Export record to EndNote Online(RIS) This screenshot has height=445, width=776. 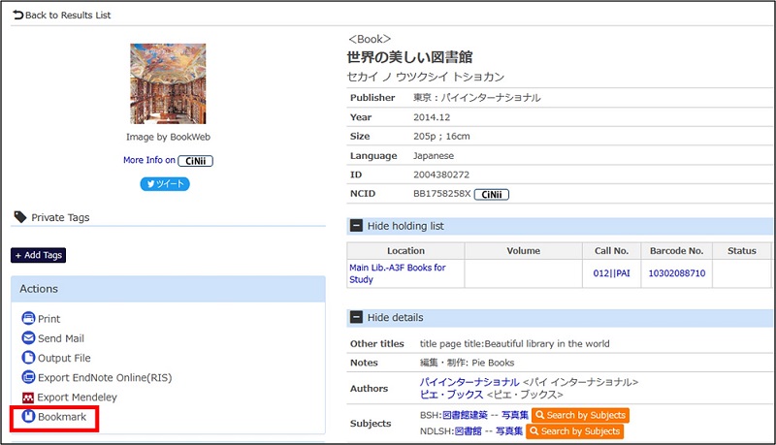click(105, 378)
